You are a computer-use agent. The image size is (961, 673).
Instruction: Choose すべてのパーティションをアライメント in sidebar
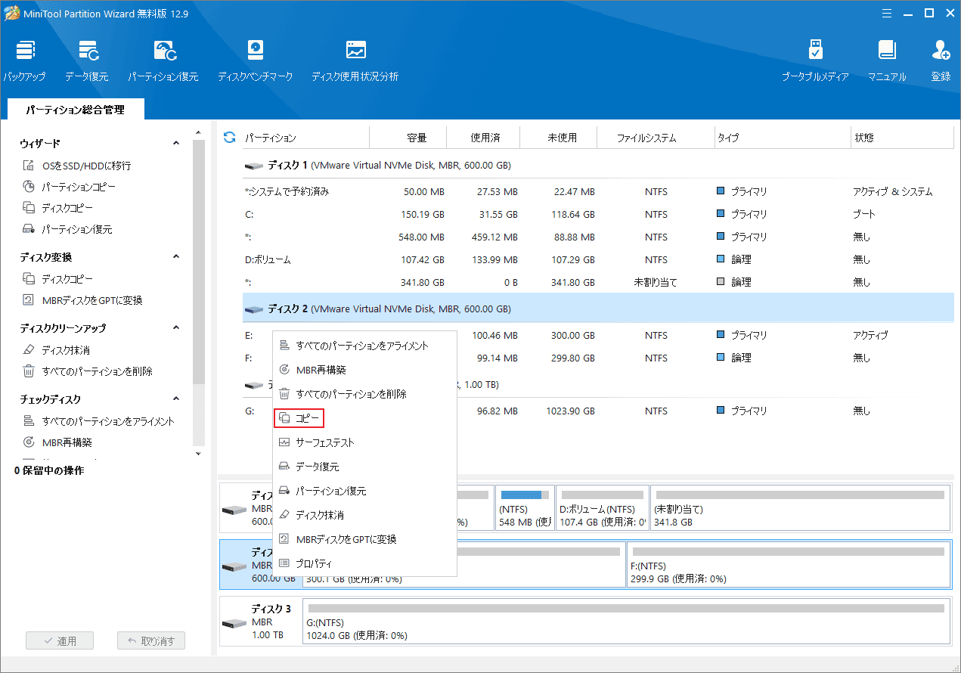(x=98, y=421)
